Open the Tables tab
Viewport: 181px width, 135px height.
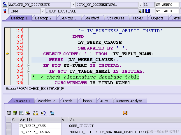[x=138, y=18]
